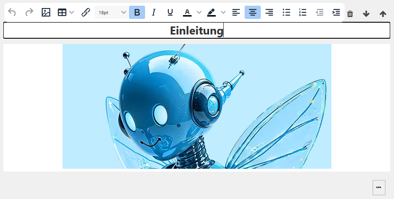
Task: Toggle italic formatting
Action: [154, 12]
